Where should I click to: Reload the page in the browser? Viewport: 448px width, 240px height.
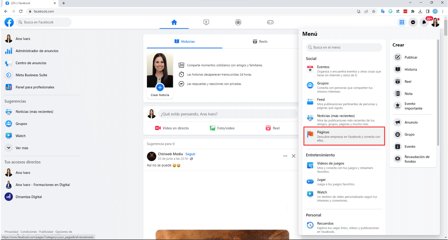tap(21, 11)
